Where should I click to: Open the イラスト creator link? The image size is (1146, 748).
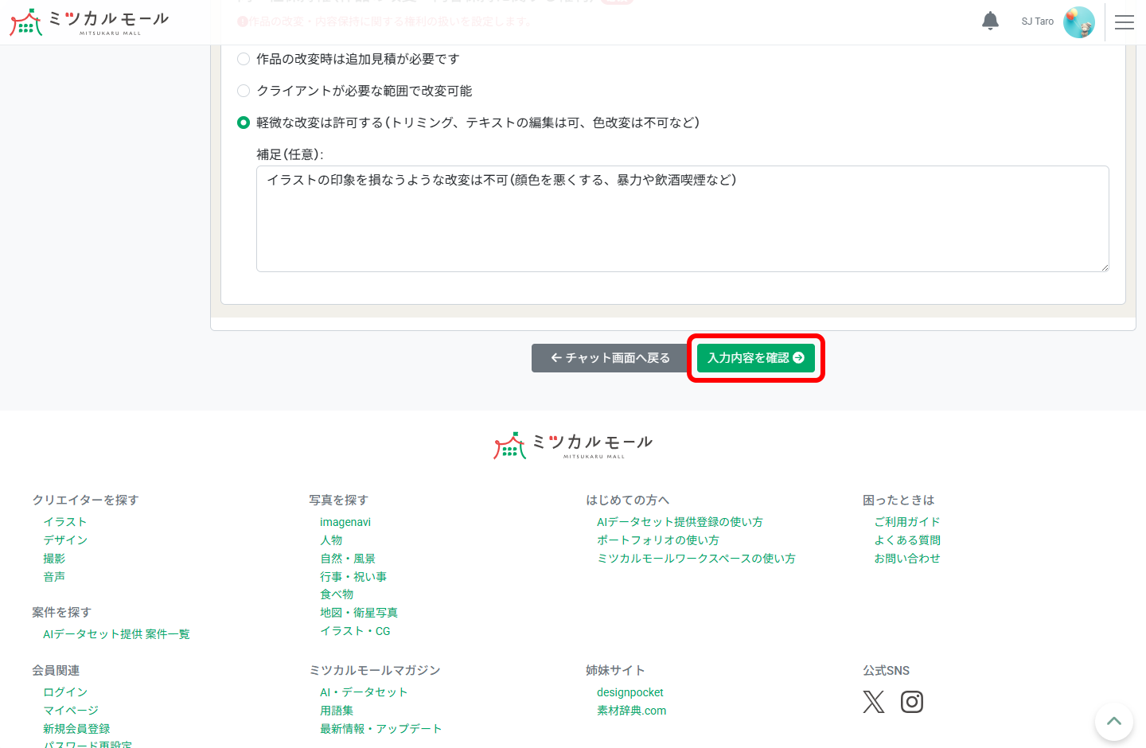tap(65, 521)
